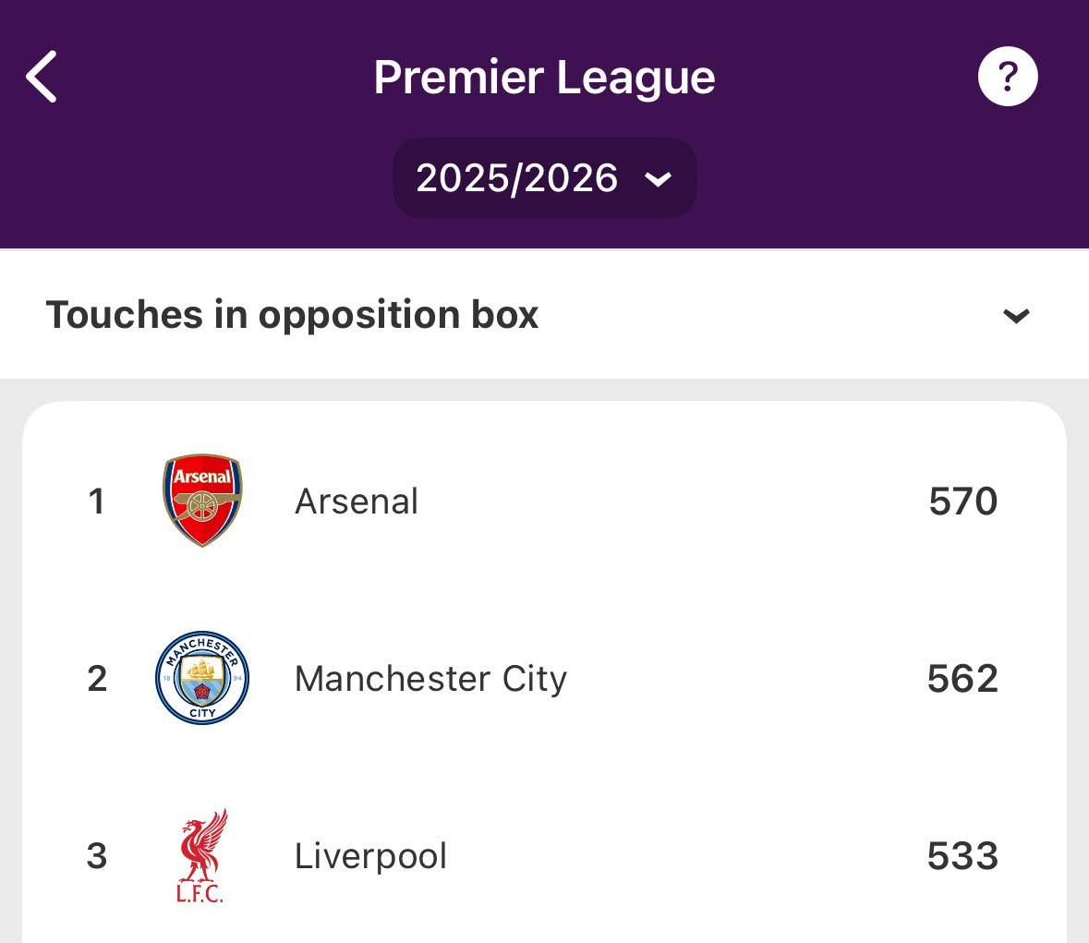Click rank number 3 beside Liverpool
1089x943 pixels.
(x=97, y=856)
